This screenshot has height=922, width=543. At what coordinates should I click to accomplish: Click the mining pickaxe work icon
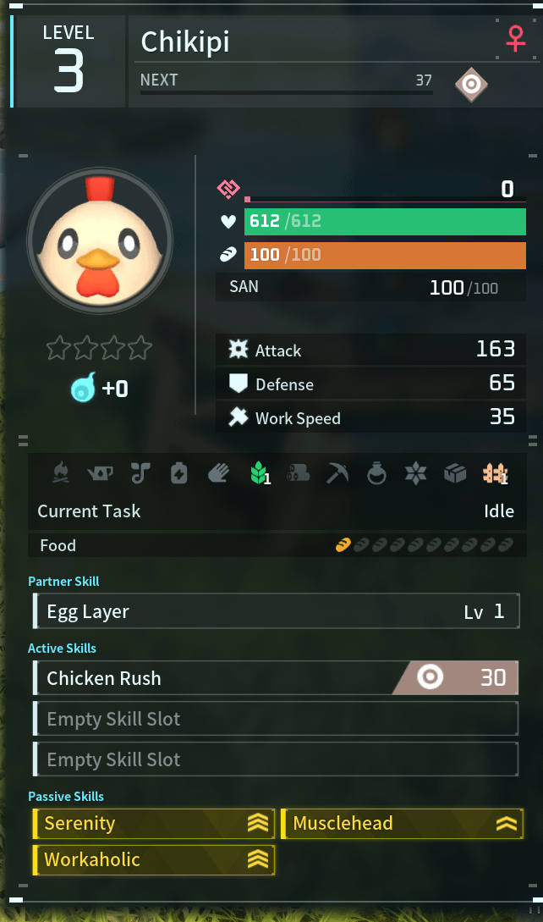(337, 472)
